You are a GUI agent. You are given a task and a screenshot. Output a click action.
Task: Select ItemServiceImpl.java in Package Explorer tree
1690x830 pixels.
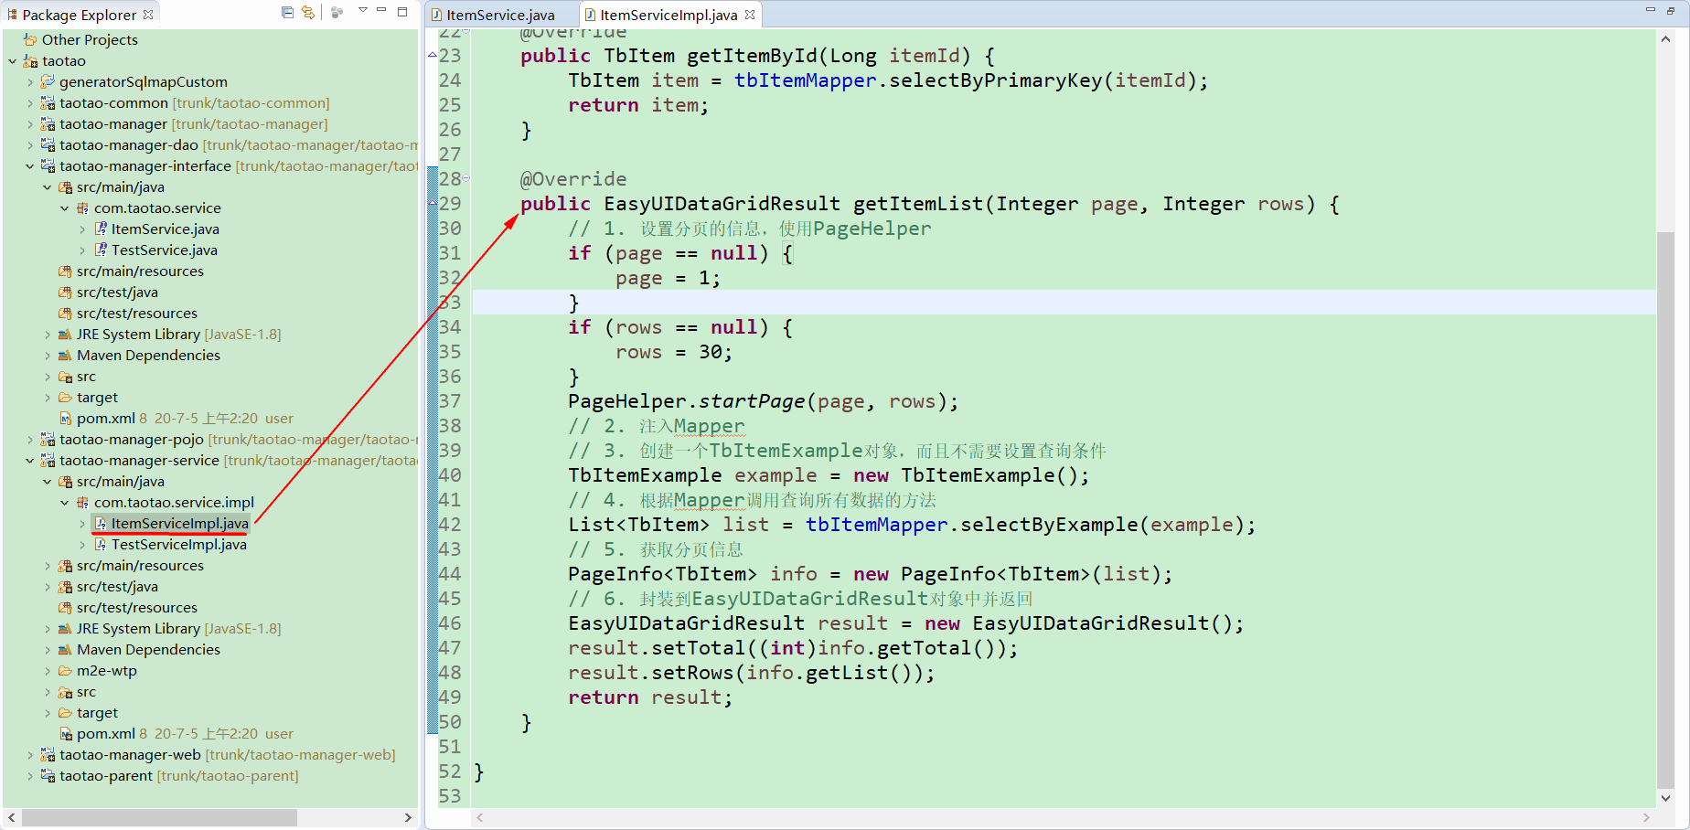coord(179,523)
